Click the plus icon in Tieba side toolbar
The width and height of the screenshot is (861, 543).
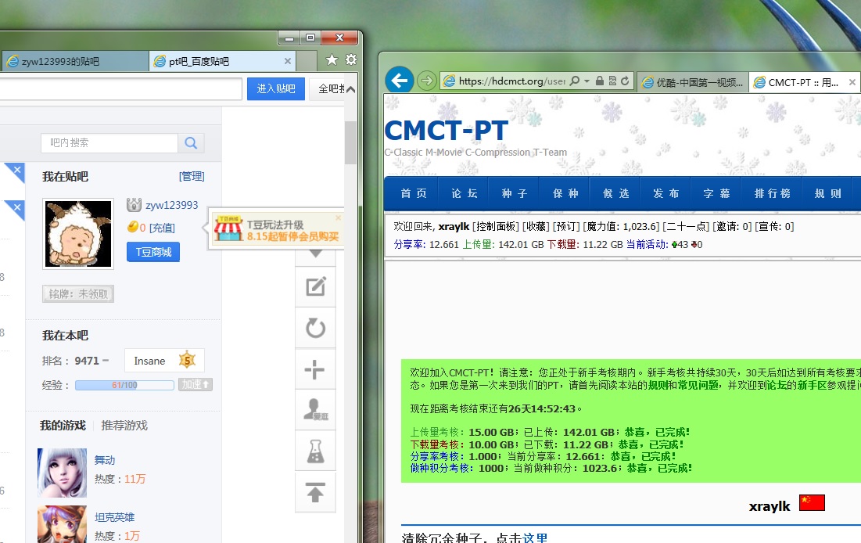click(314, 369)
